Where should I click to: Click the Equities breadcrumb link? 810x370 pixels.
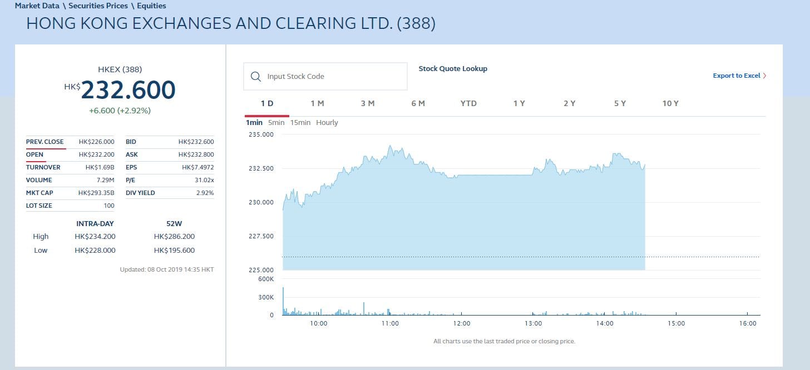pos(151,6)
